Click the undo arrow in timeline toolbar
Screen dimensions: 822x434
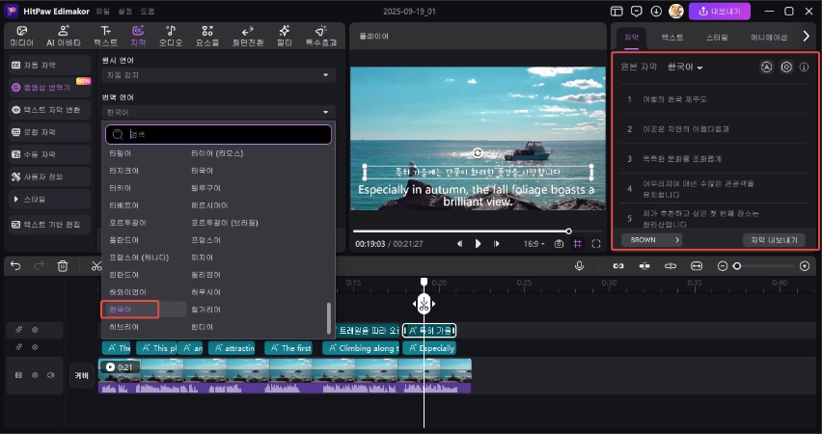[15, 265]
